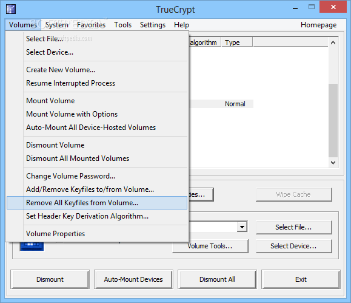Choose Select Device... in the Volumes menu
This screenshot has height=303, width=351.
coord(97,52)
